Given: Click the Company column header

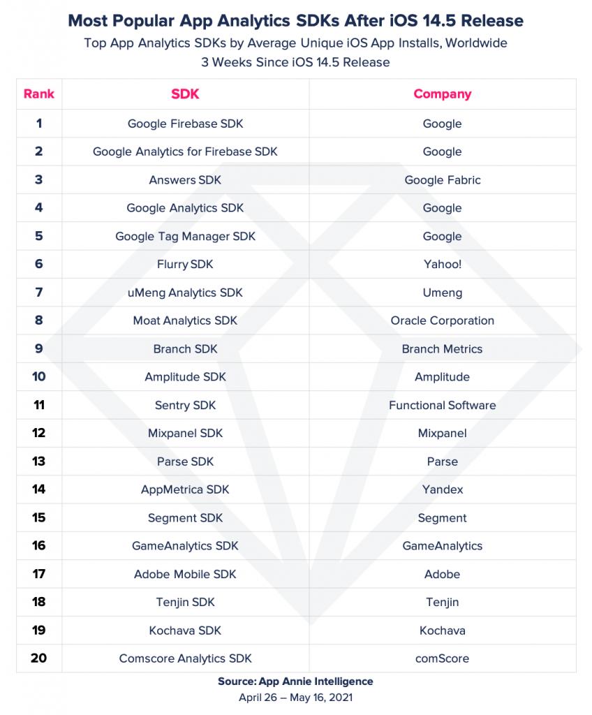Looking at the screenshot, I should 443,94.
